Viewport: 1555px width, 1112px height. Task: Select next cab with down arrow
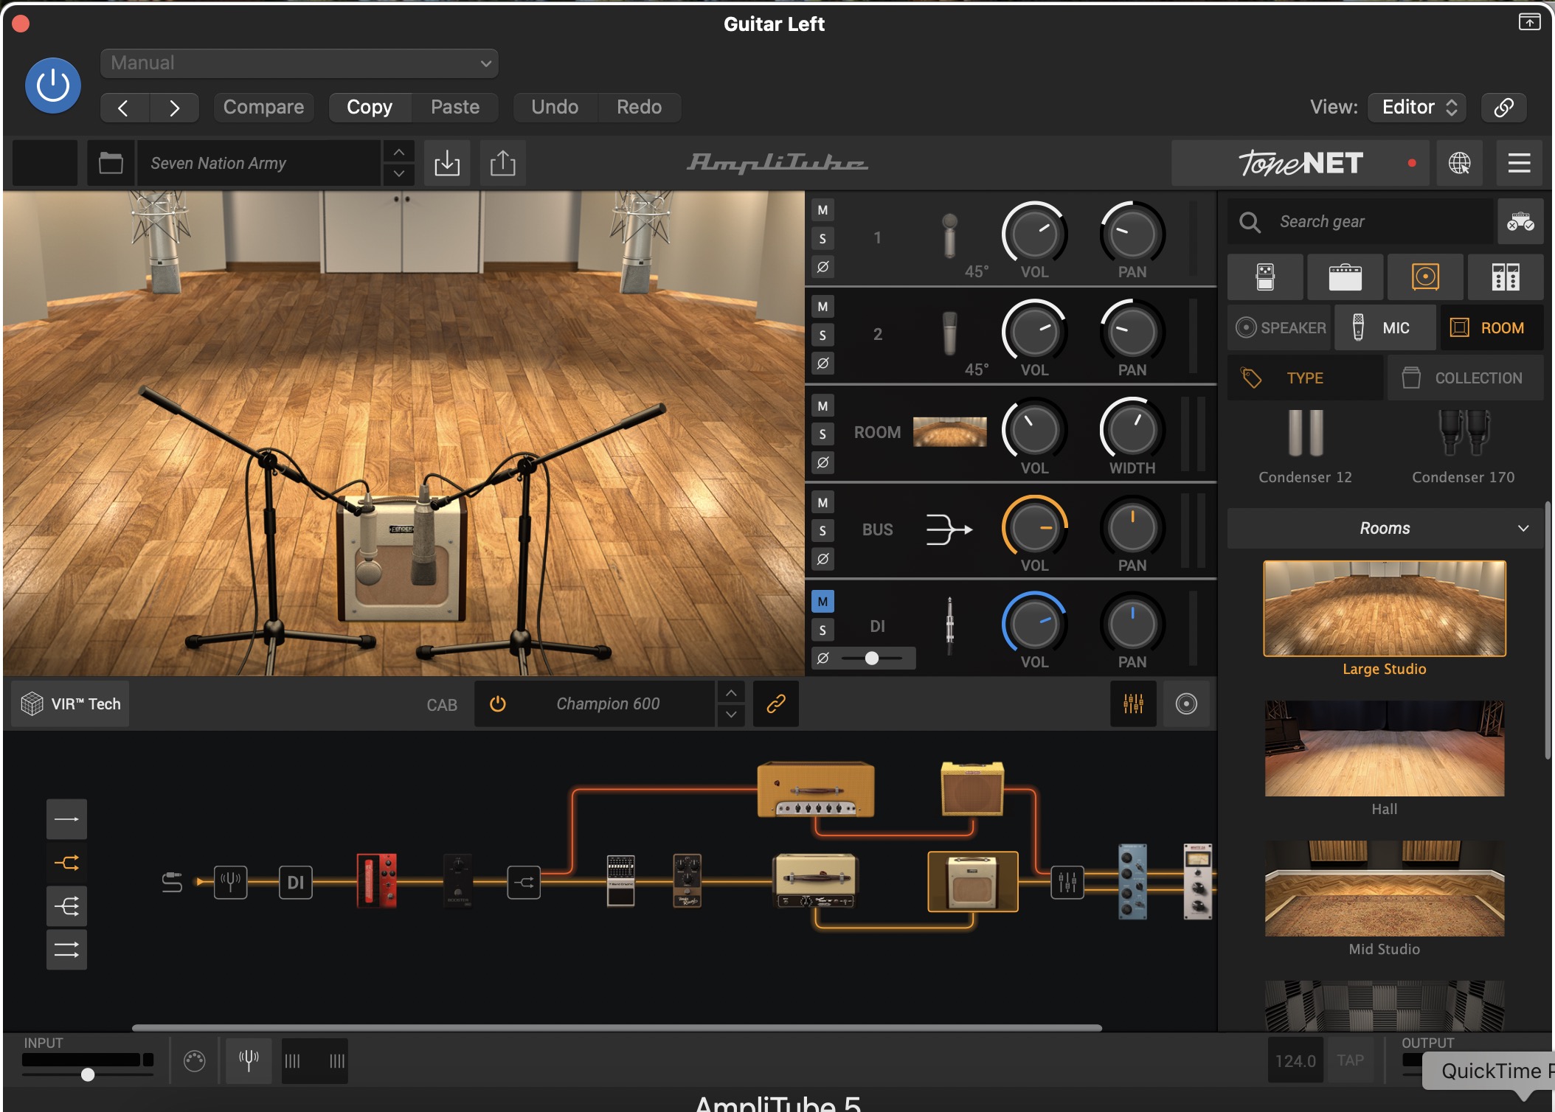click(x=731, y=715)
